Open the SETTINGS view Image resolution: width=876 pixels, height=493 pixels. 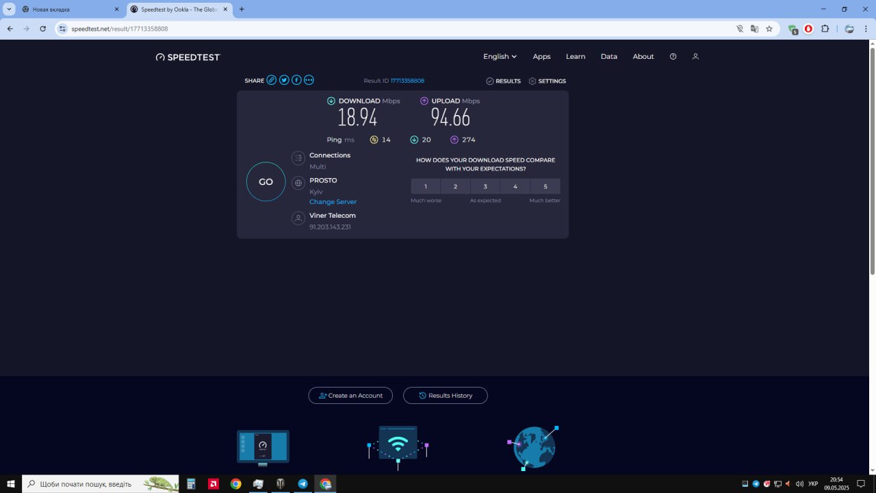coord(547,81)
